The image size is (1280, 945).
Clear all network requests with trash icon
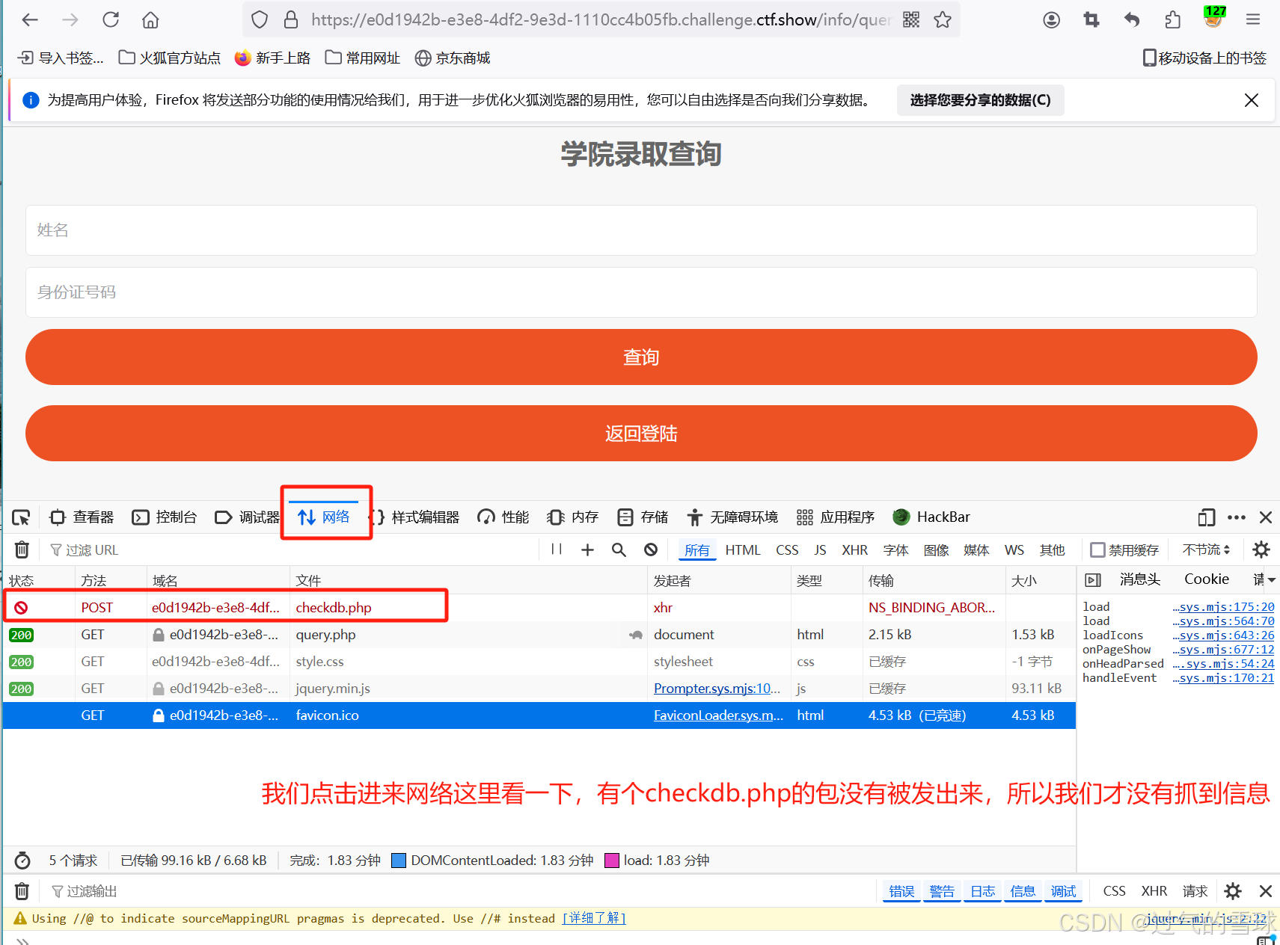tap(21, 550)
